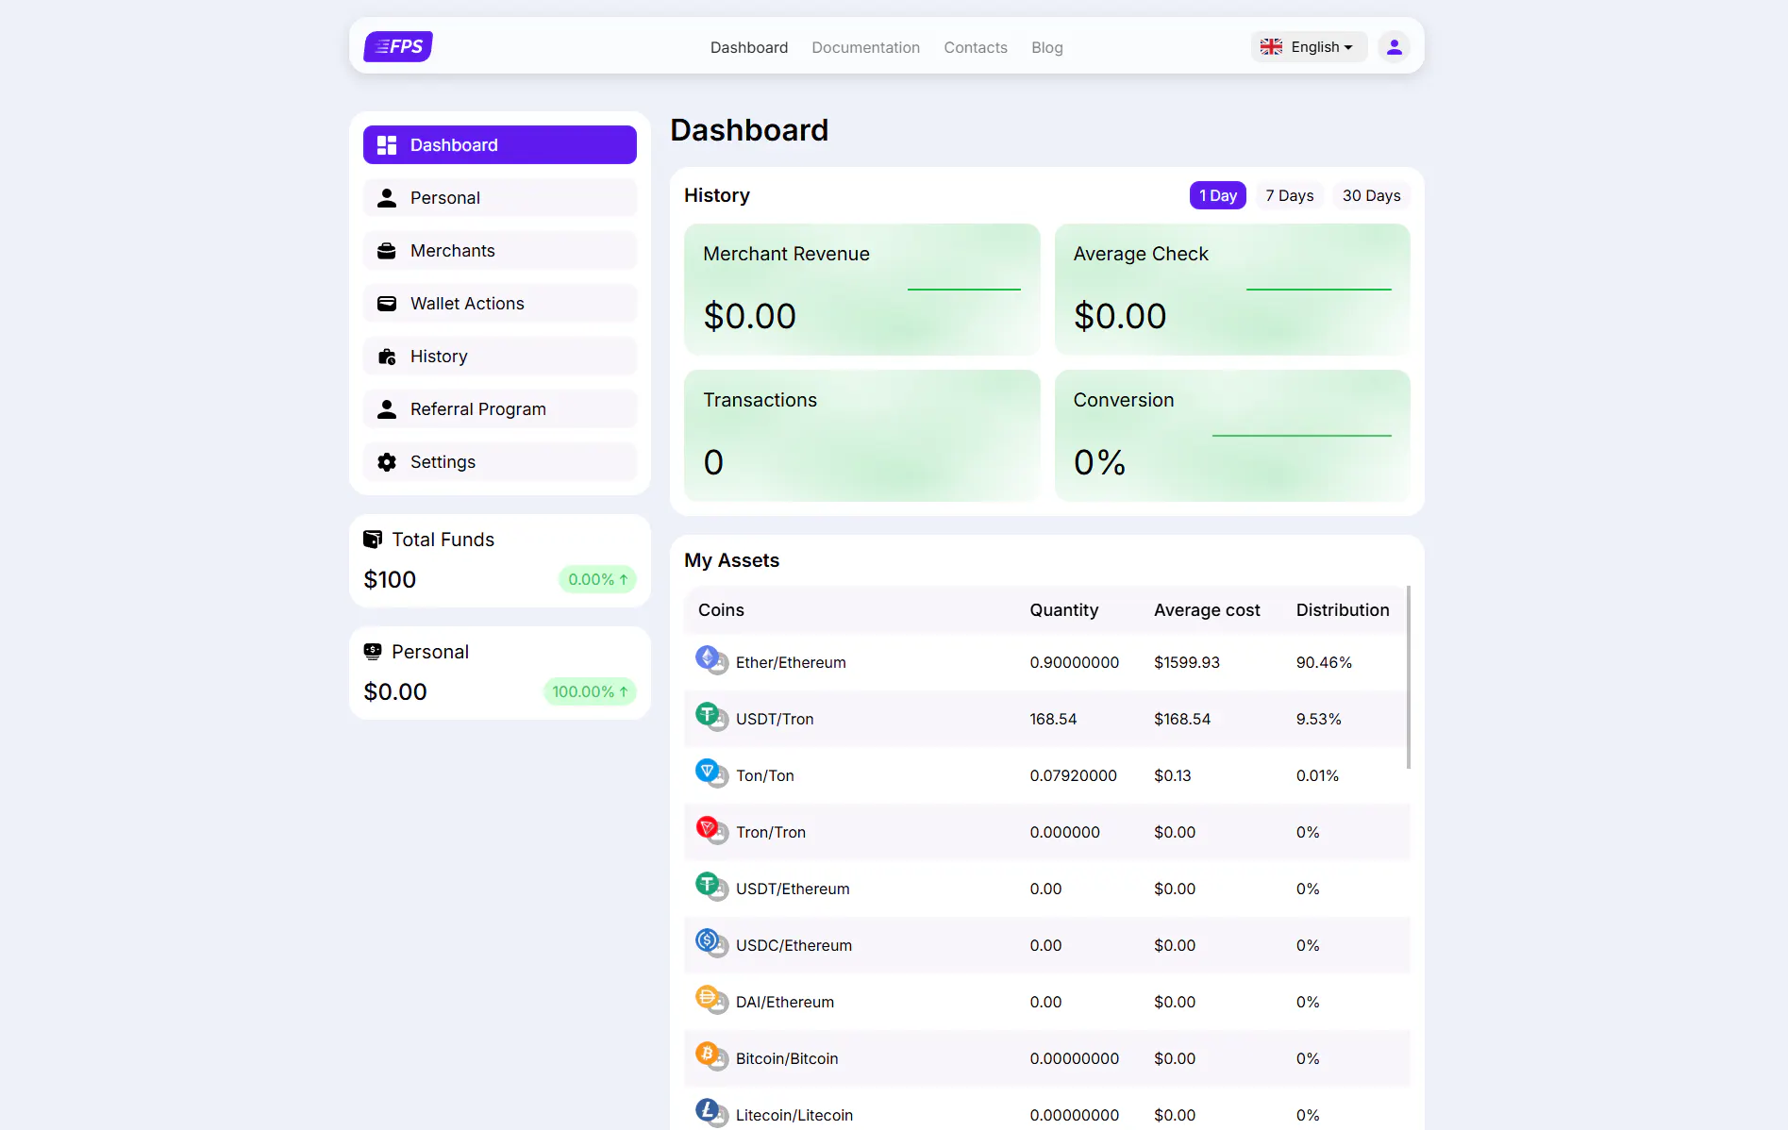
Task: Click the Coins column header
Action: click(x=721, y=610)
